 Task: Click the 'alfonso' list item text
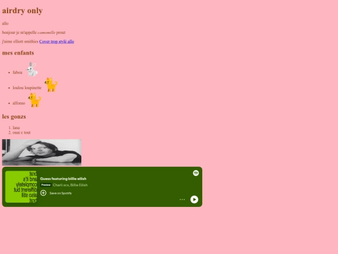(19, 103)
